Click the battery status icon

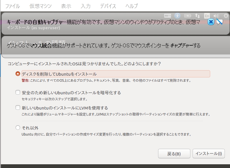pos(188,16)
